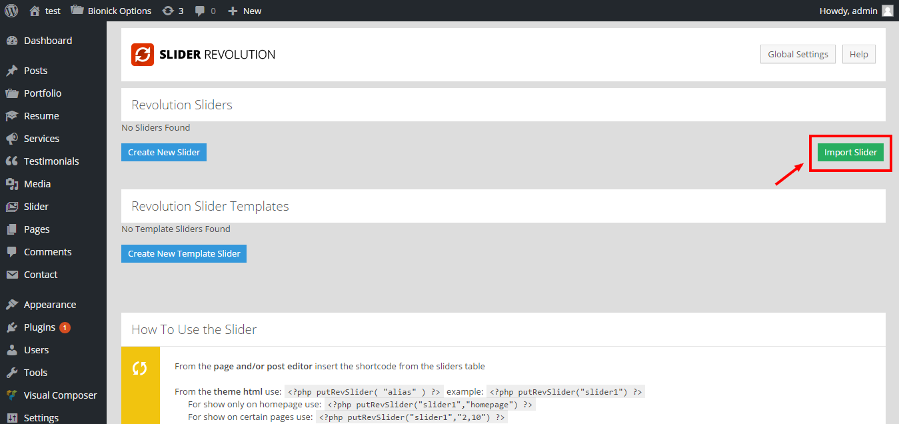Click the How To Use the Slider heading
This screenshot has width=899, height=424.
click(194, 329)
